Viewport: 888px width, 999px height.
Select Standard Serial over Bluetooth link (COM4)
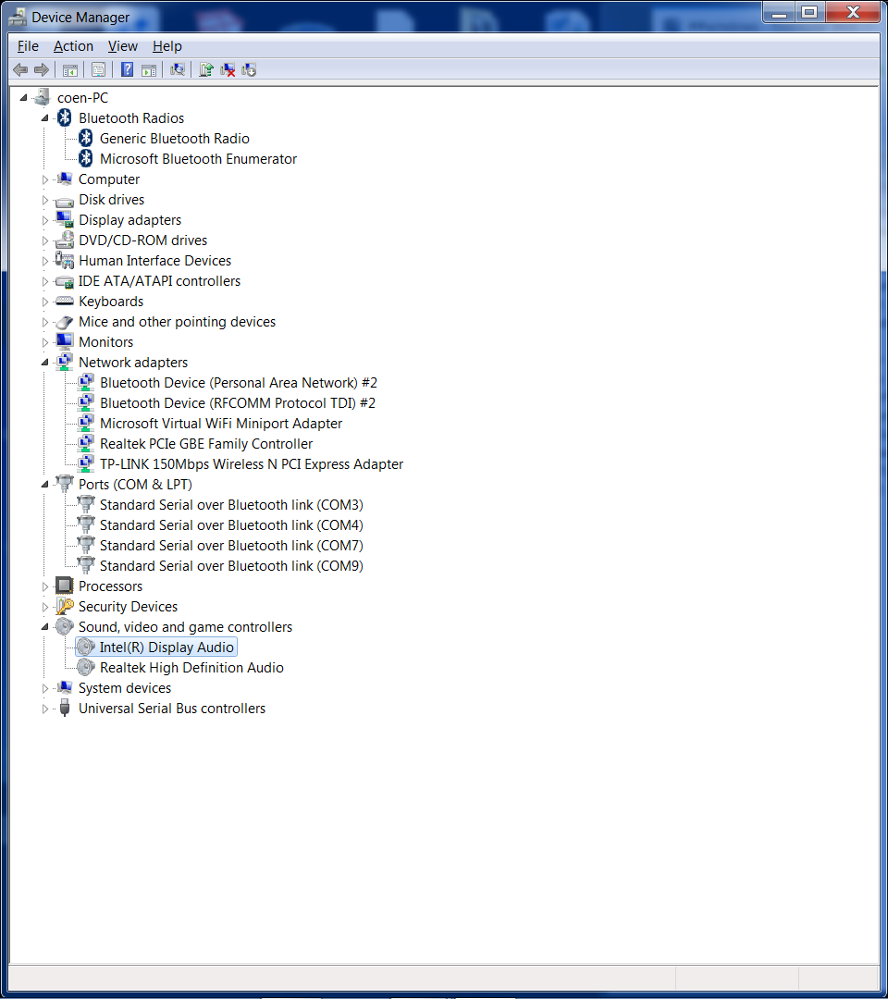(x=231, y=525)
